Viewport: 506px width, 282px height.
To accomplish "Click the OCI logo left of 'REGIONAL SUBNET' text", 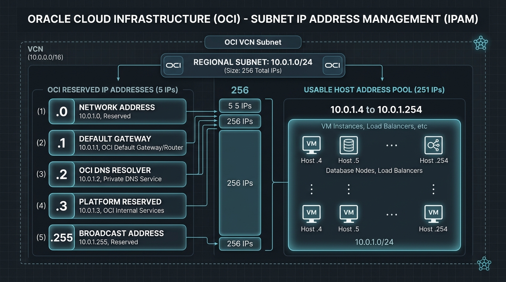I will [x=173, y=65].
